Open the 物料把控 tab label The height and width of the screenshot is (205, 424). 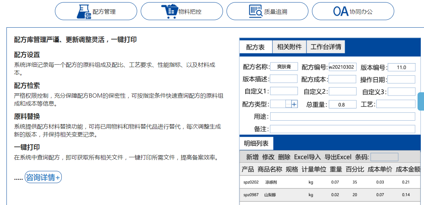tap(190, 11)
